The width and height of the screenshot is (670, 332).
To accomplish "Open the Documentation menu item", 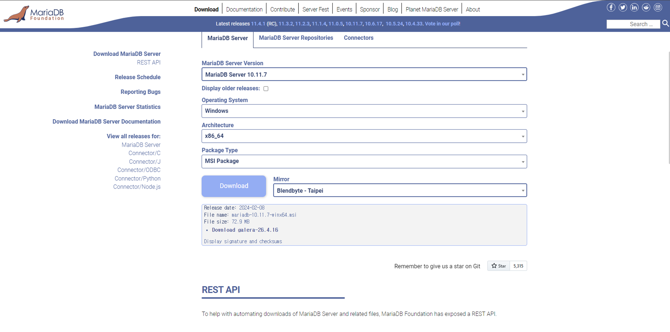I will [244, 9].
